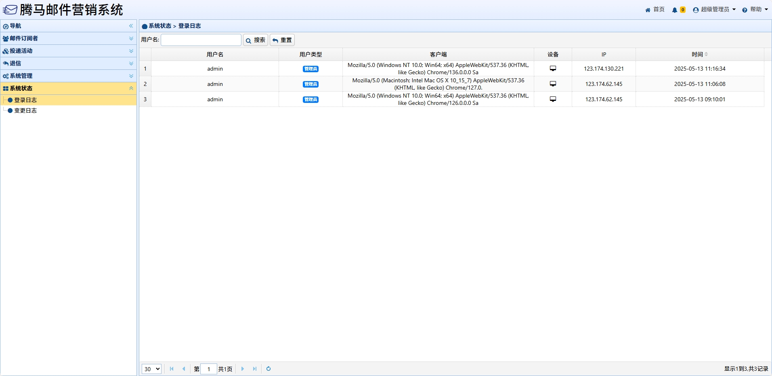Open 变更日志 in the sidebar
The width and height of the screenshot is (772, 376).
point(25,111)
